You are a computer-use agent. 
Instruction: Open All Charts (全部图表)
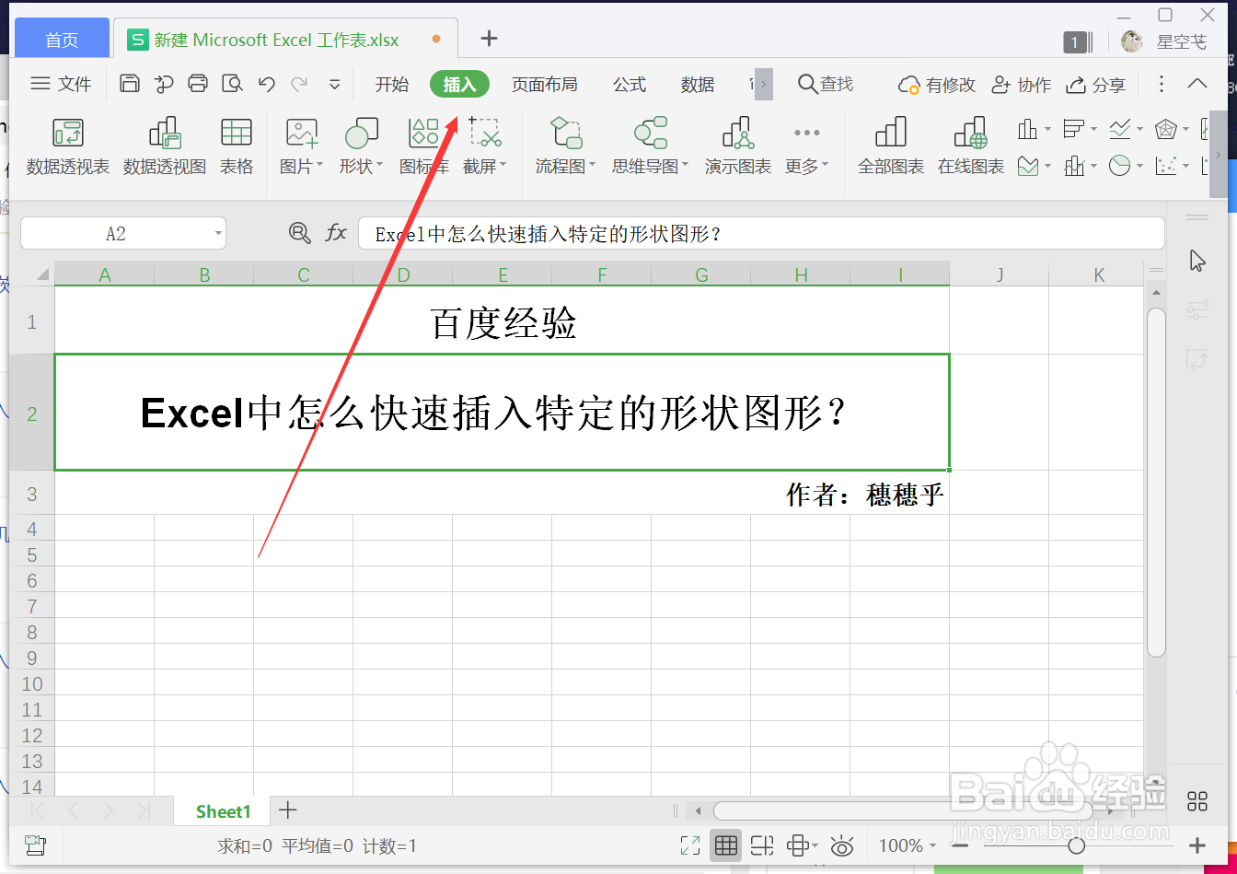[891, 146]
